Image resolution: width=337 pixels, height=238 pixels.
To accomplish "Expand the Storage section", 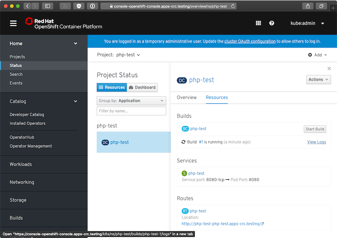I will (x=44, y=200).
